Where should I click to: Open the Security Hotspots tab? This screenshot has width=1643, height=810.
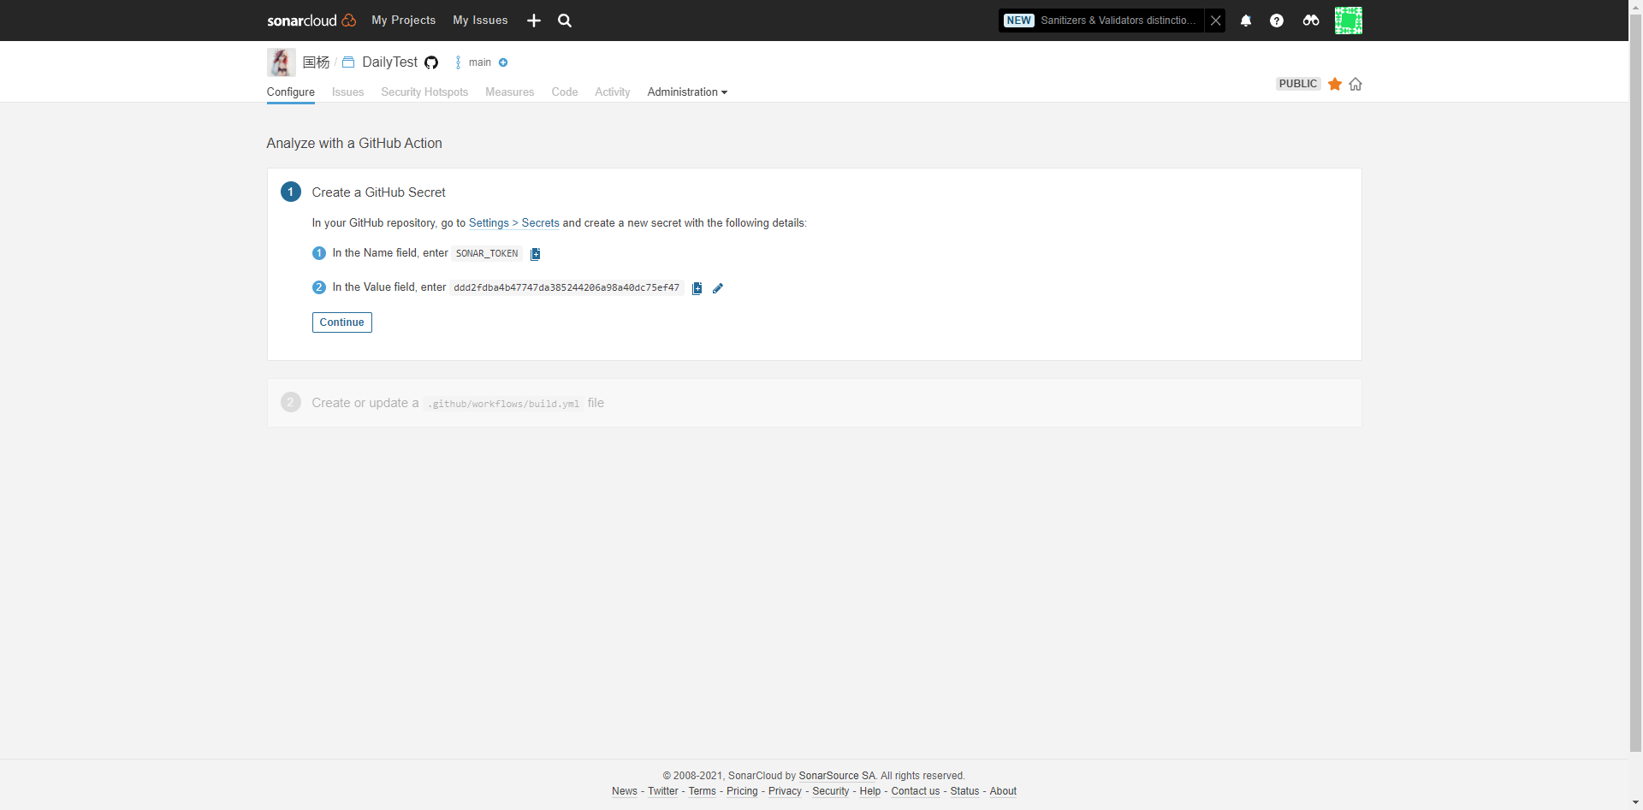click(x=424, y=92)
